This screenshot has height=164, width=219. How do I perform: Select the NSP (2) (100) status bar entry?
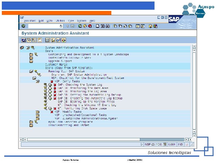click(x=153, y=145)
